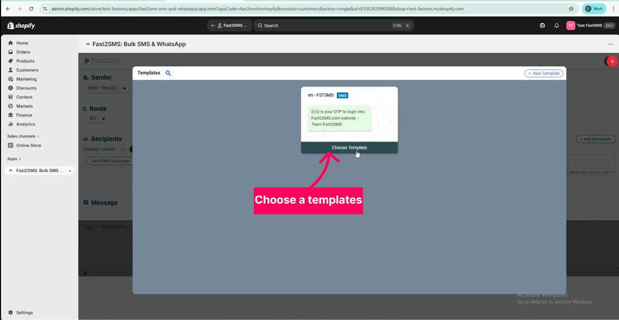
Task: Expand the Apps section chevron
Action: [20, 159]
